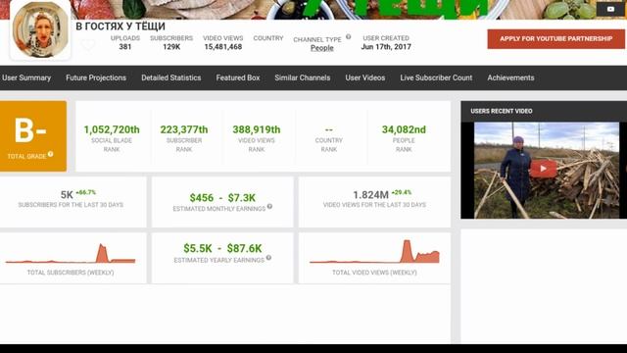Image resolution: width=627 pixels, height=353 pixels.
Task: Follow the People channel type link
Action: (x=322, y=48)
